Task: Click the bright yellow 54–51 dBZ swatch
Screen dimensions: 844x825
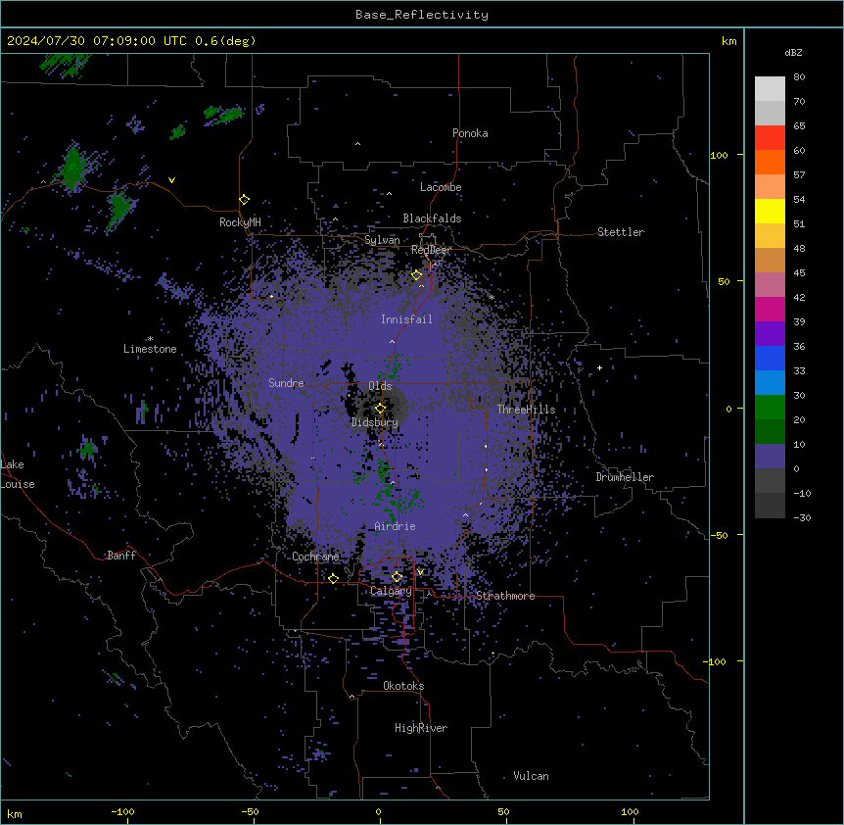Action: pyautogui.click(x=770, y=211)
